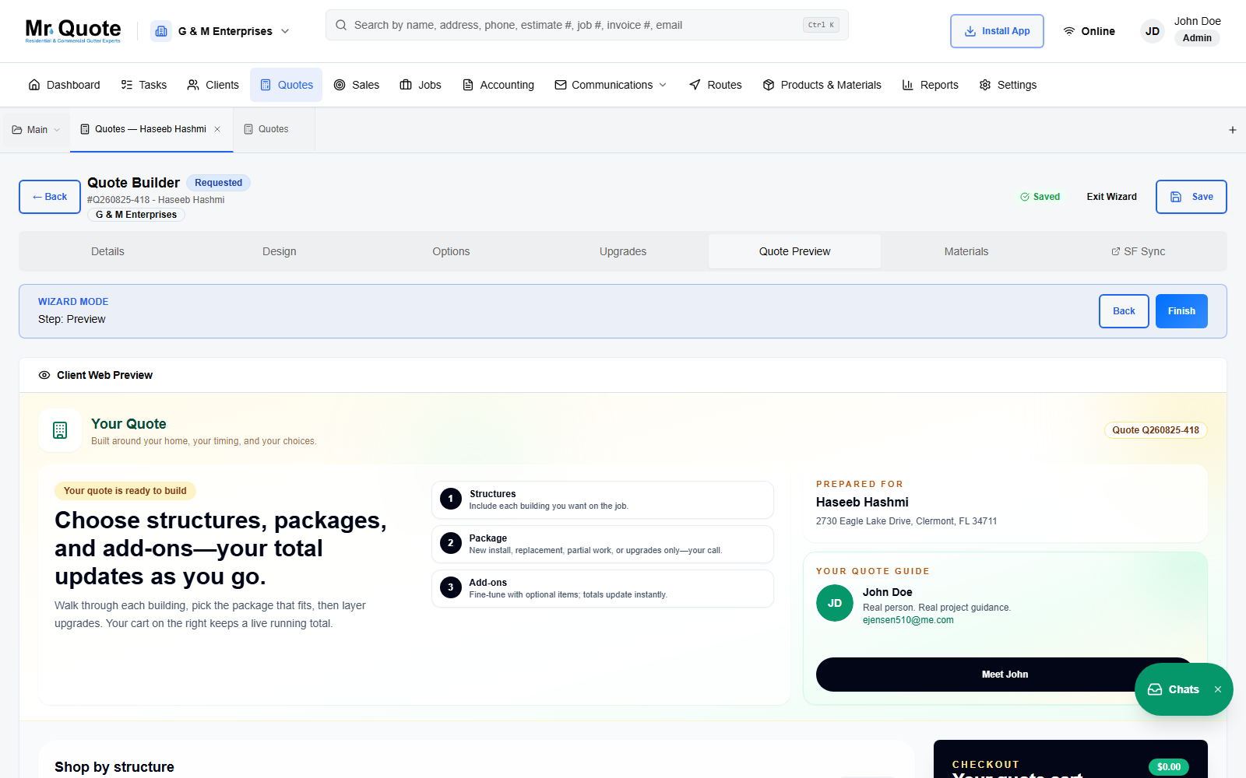The image size is (1246, 778).
Task: Open the ejensen510@me.com email link
Action: [x=908, y=620]
